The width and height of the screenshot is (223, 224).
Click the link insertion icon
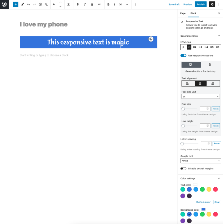(121, 4)
